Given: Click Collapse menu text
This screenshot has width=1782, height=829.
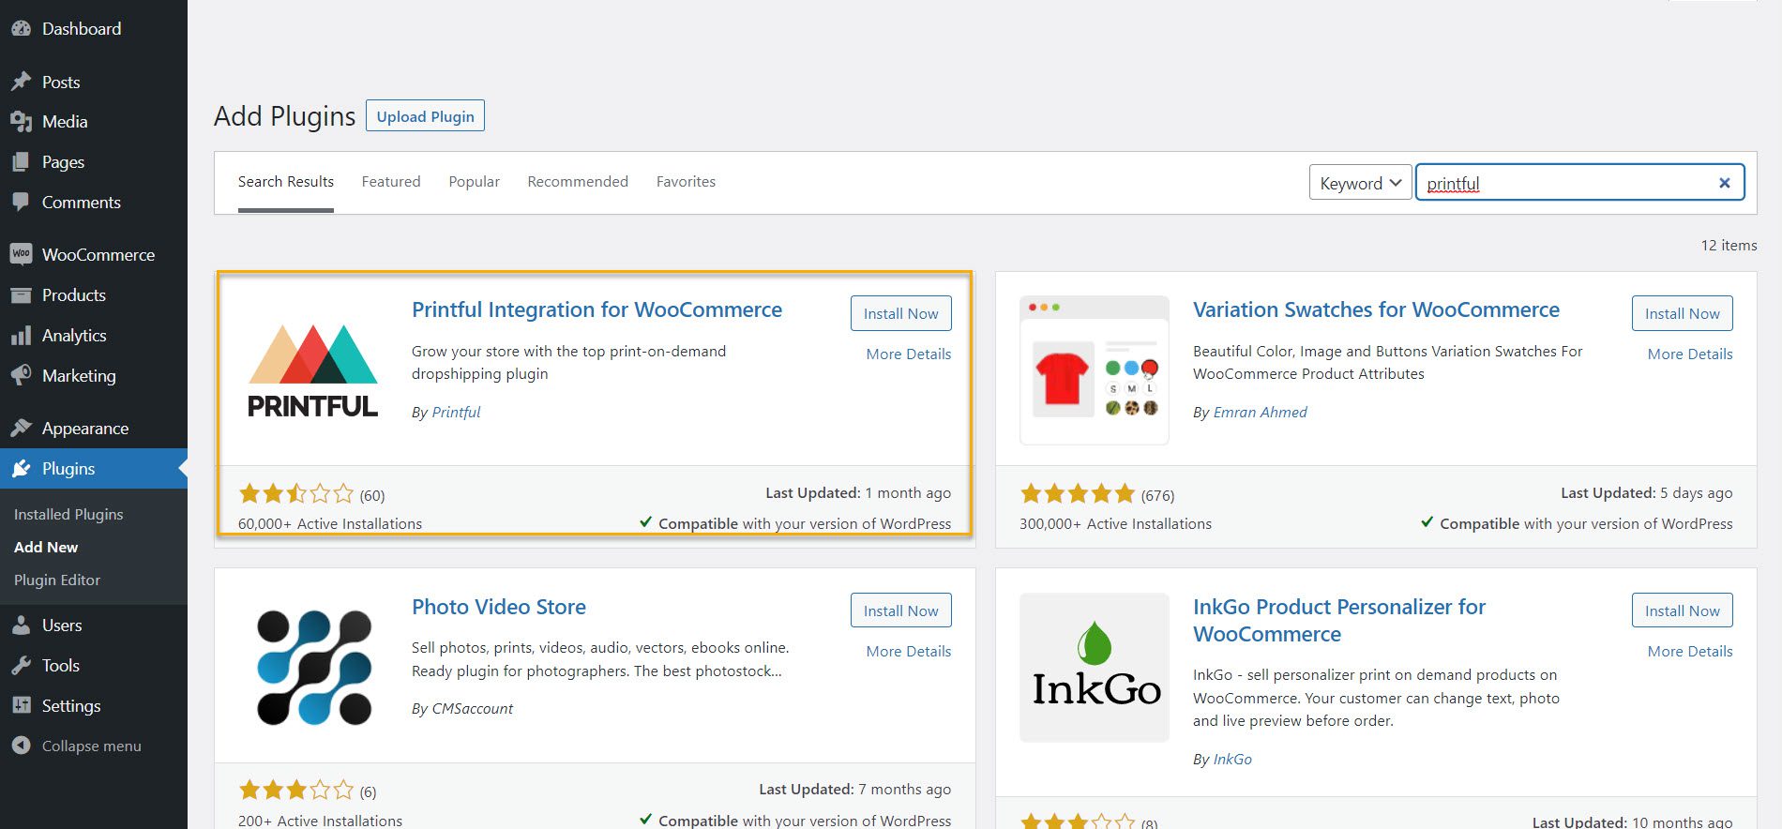Looking at the screenshot, I should (x=92, y=746).
